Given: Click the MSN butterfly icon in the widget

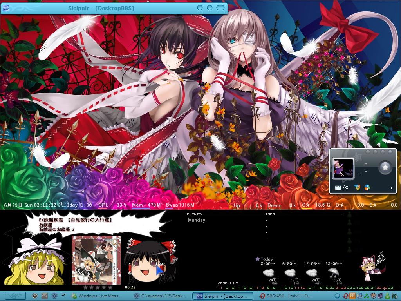Looking at the screenshot, I should [x=356, y=188].
